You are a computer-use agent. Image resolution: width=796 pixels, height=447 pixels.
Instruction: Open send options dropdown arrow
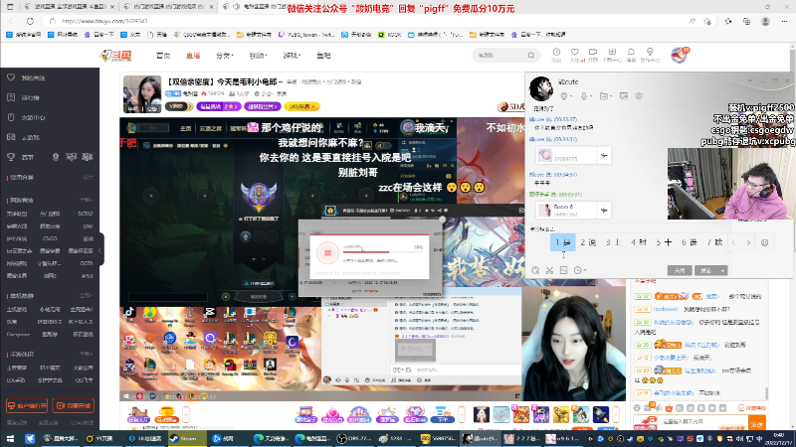723,270
